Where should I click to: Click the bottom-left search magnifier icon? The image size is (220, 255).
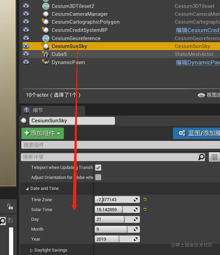2,221
